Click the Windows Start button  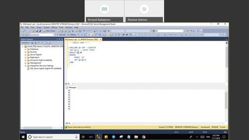pyautogui.click(x=23, y=137)
